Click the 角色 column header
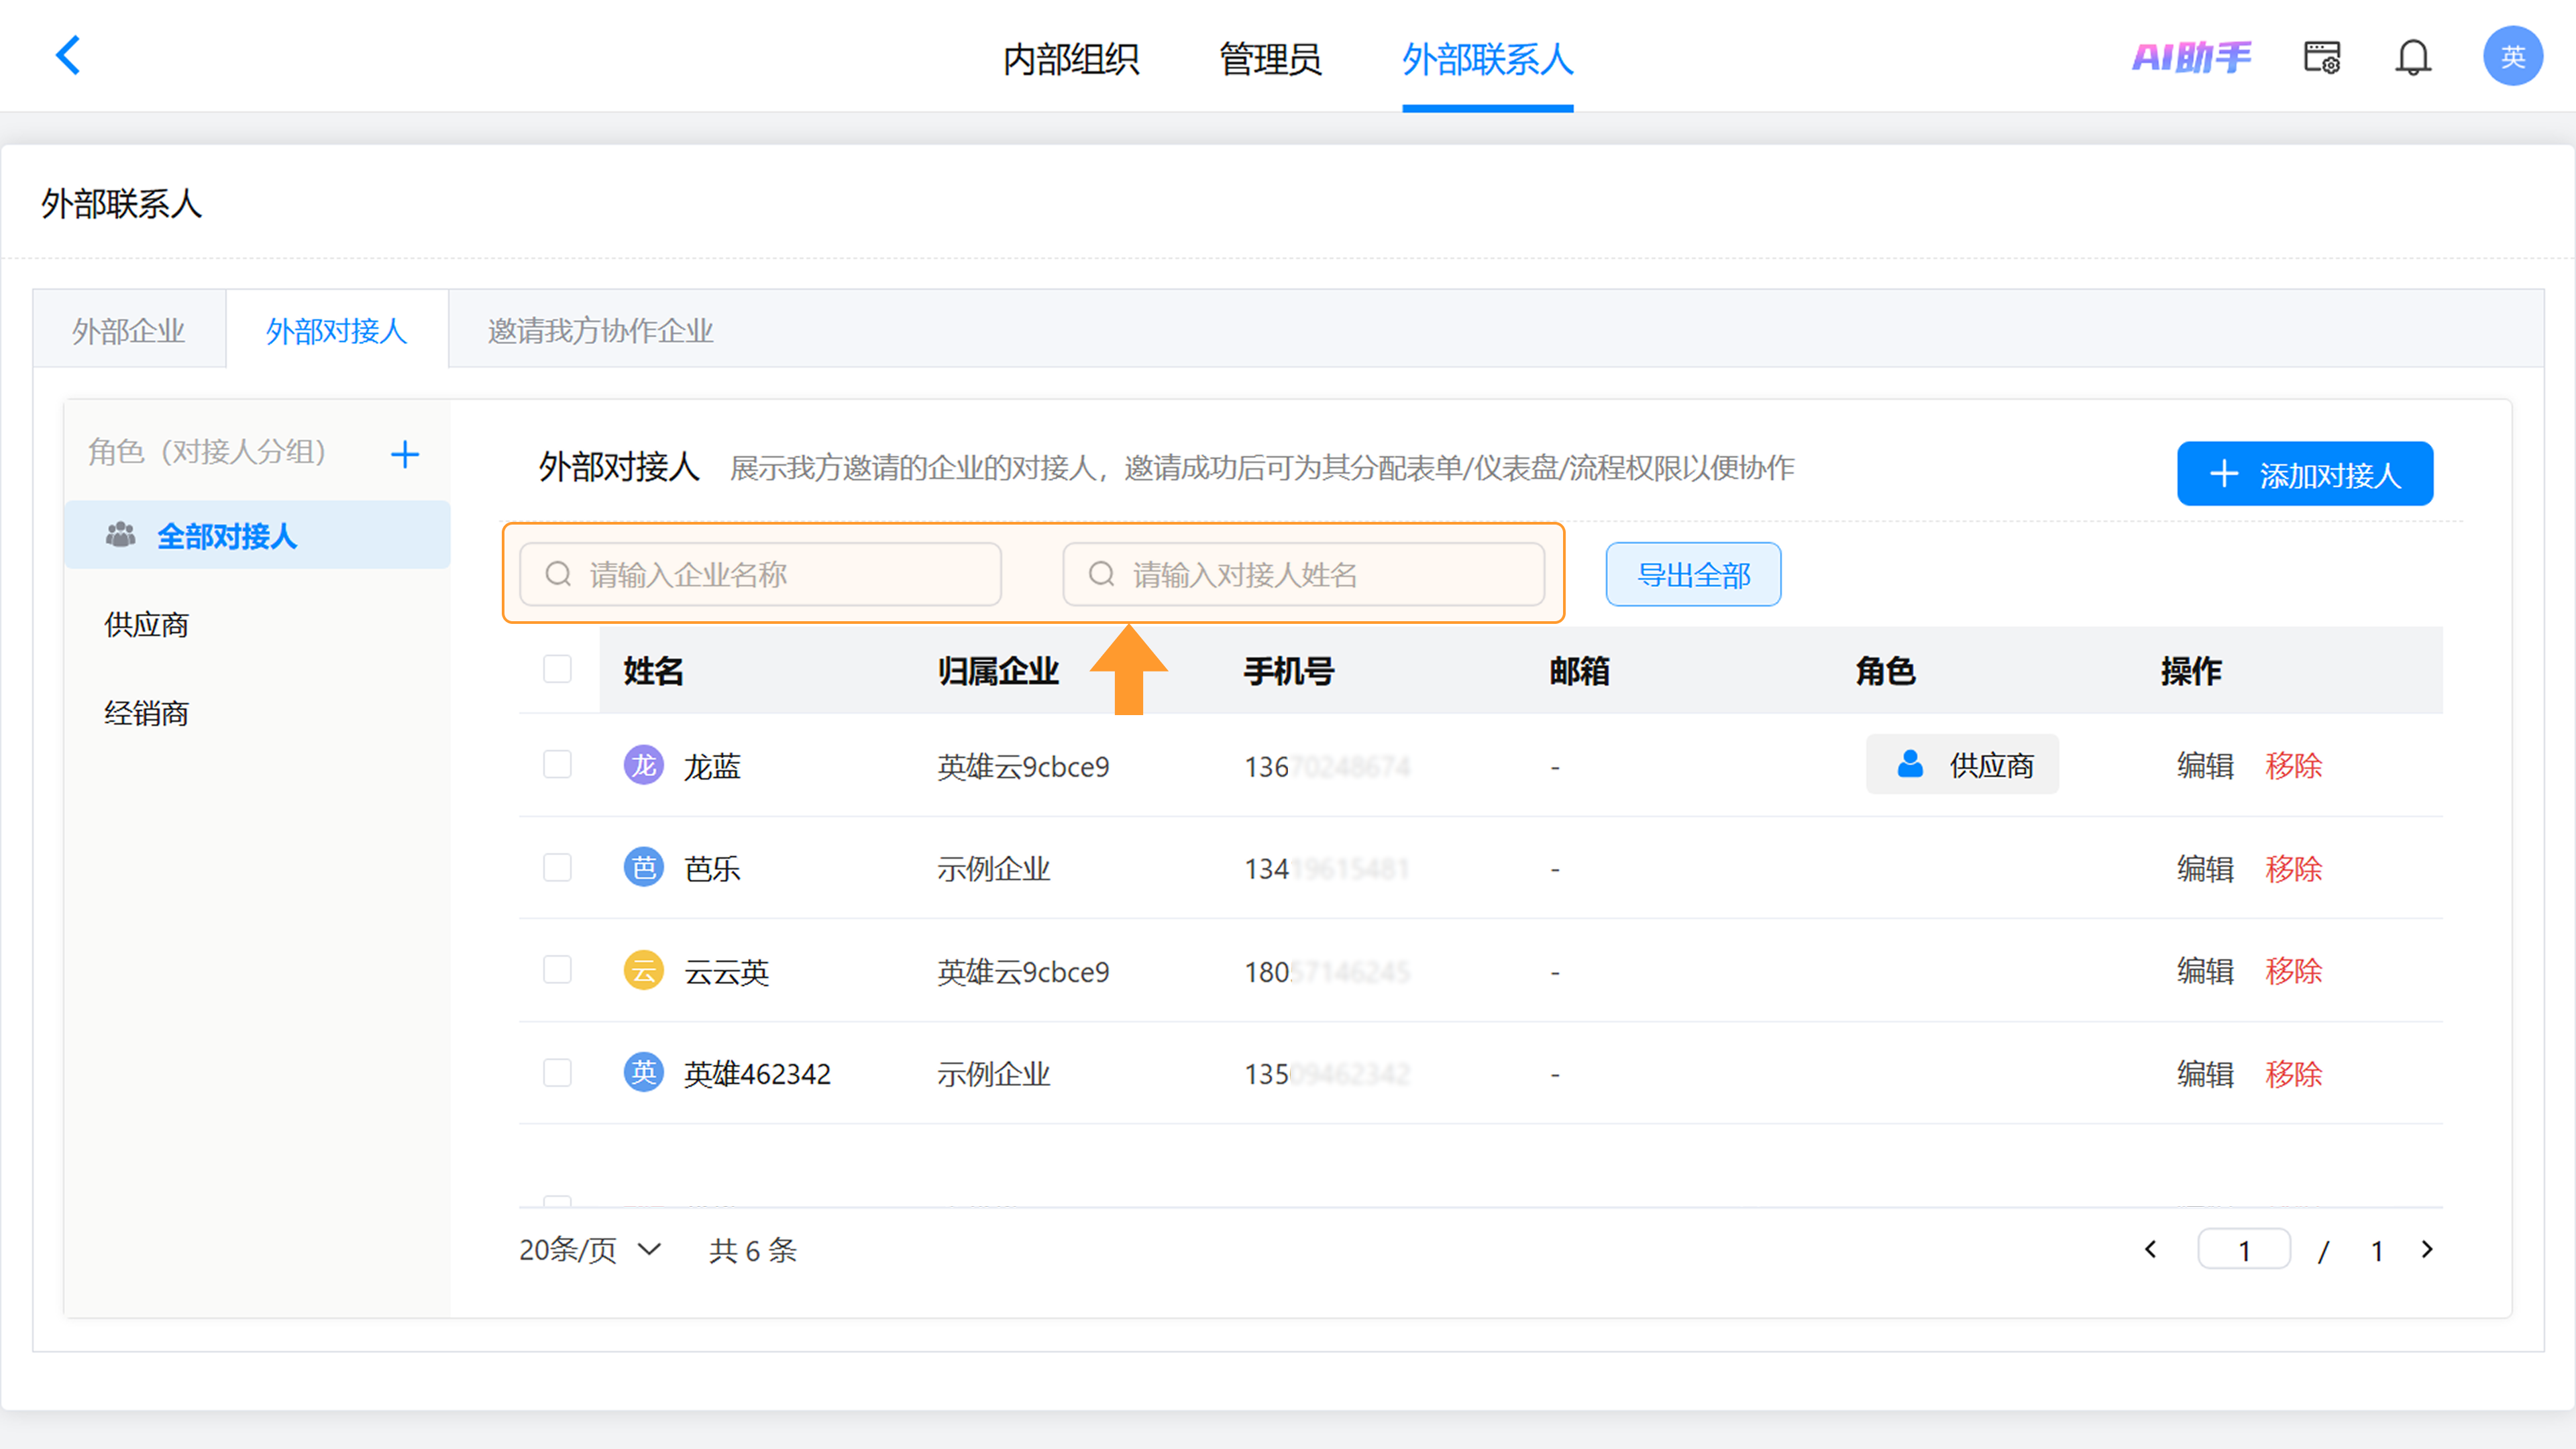 coord(1885,671)
